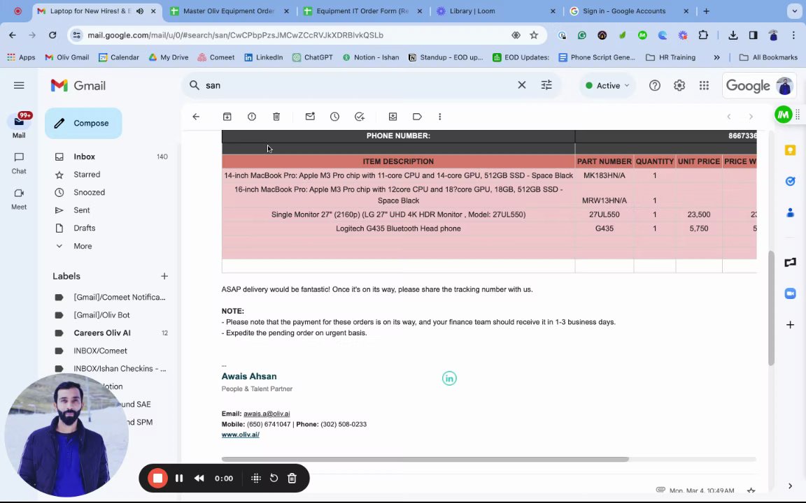Image resolution: width=806 pixels, height=503 pixels.
Task: Go back to search results arrow
Action: [x=196, y=117]
